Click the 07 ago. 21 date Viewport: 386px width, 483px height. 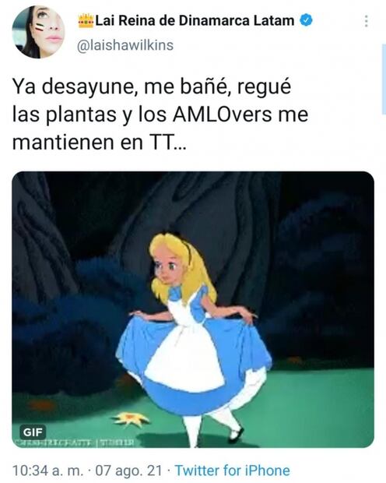[128, 471]
